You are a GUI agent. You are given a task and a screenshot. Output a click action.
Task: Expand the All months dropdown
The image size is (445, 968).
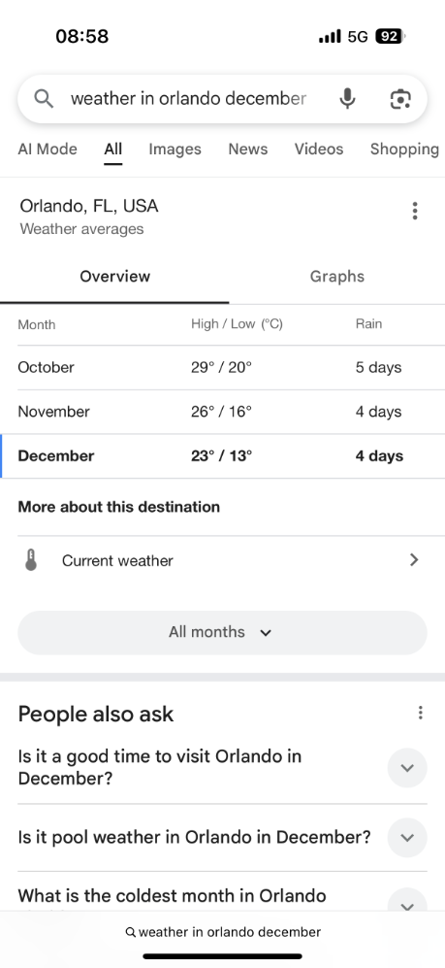[222, 633]
